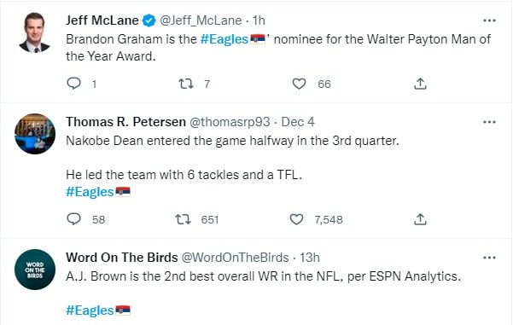The image size is (513, 325).
Task: Open Jeff McLane's profile picture
Action: click(x=35, y=32)
